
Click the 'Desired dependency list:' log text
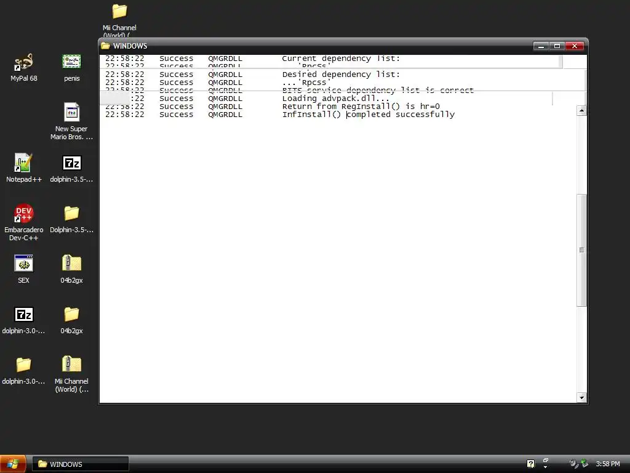coord(341,75)
